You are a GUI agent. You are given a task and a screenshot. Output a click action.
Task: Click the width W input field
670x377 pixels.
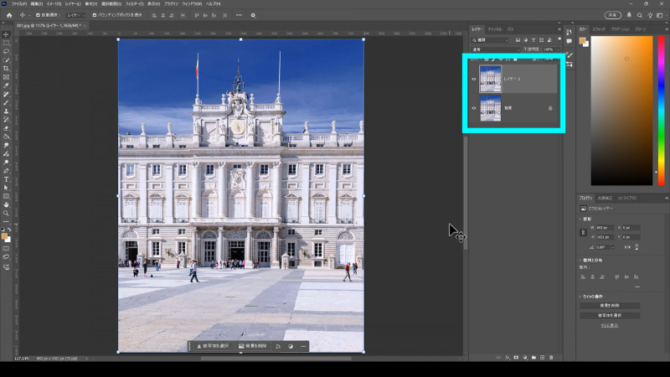coord(606,227)
